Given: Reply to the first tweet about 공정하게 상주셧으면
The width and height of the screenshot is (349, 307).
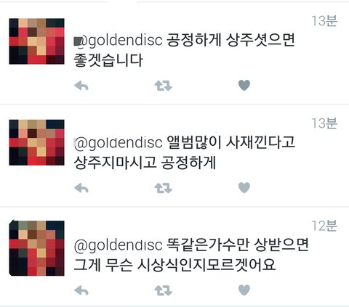Looking at the screenshot, I should coord(81,86).
